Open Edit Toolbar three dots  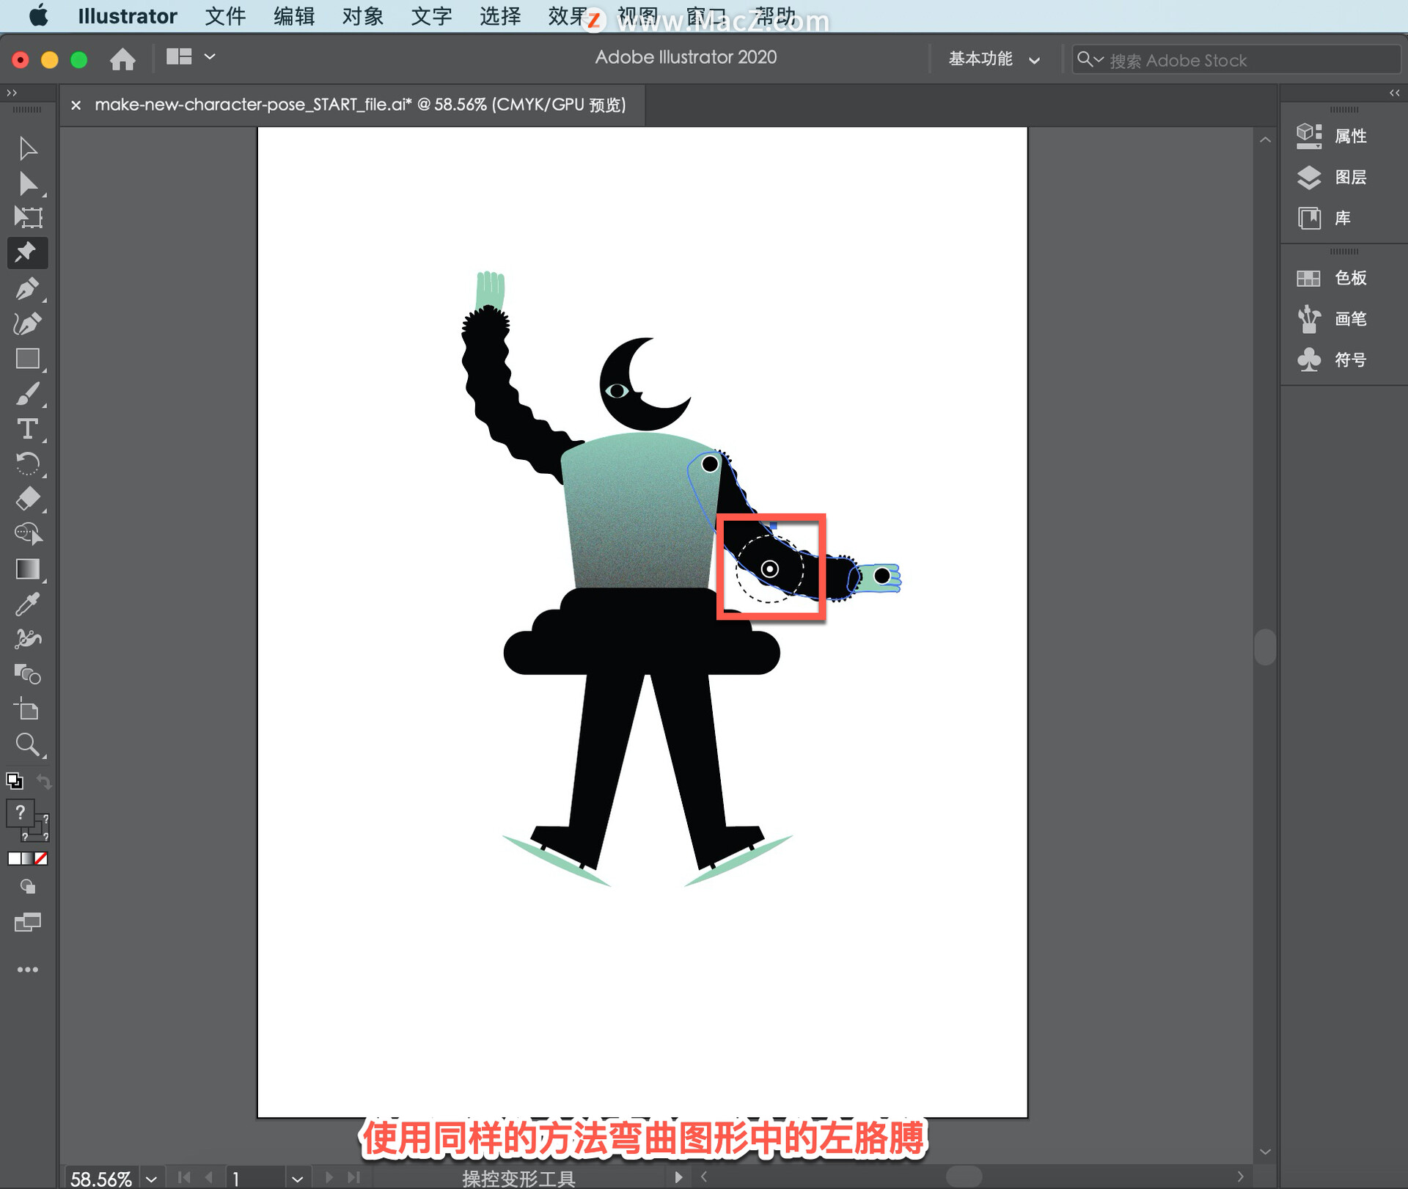pyautogui.click(x=28, y=970)
